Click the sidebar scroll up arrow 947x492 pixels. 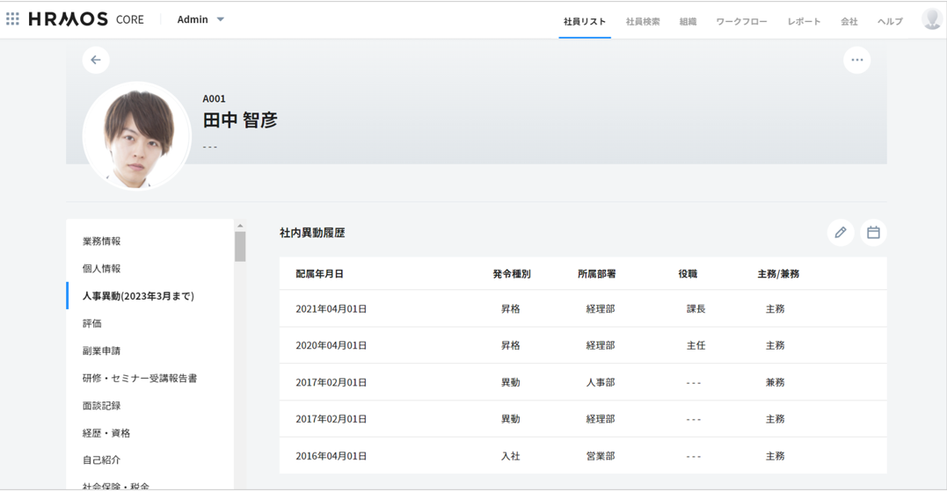point(240,226)
